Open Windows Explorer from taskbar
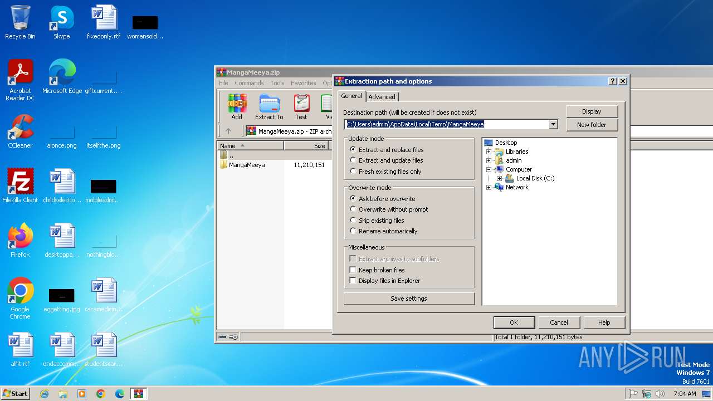 (x=63, y=394)
